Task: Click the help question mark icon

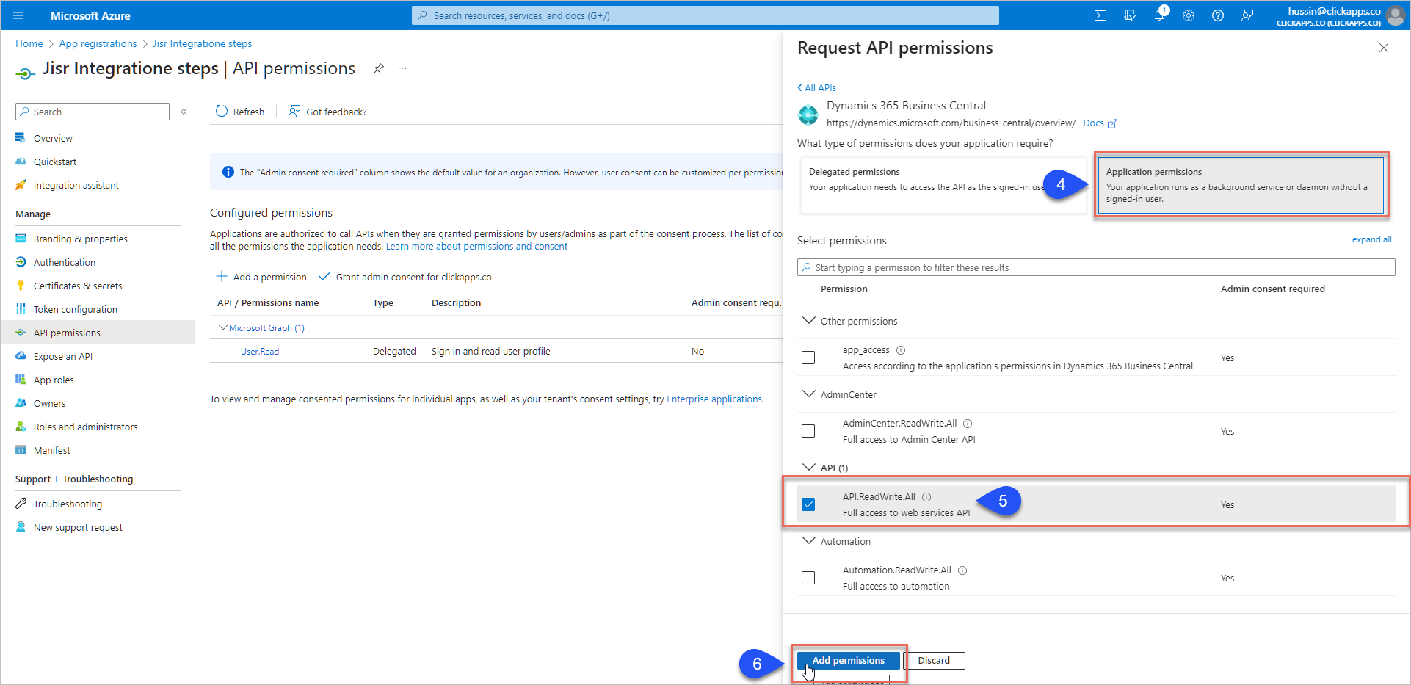Action: [1218, 15]
